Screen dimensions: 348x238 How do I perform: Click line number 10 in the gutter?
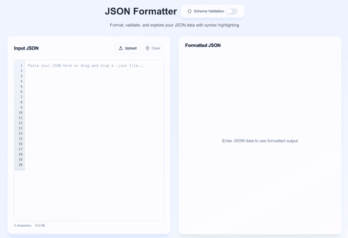click(x=21, y=112)
